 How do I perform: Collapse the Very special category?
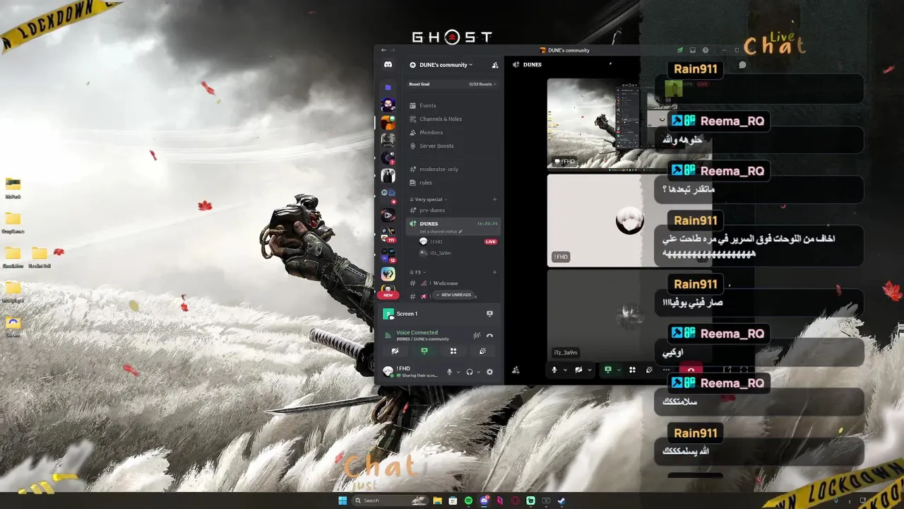pos(428,199)
